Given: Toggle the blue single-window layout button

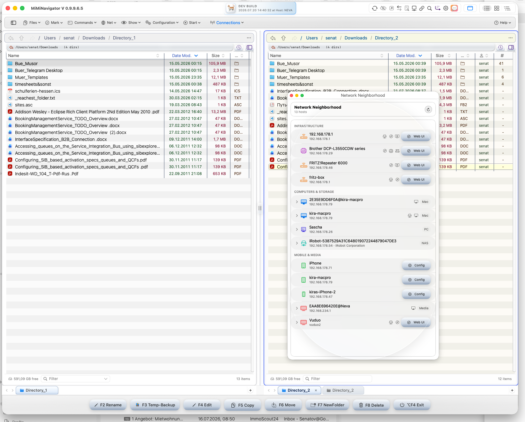Looking at the screenshot, I should coord(470,8).
